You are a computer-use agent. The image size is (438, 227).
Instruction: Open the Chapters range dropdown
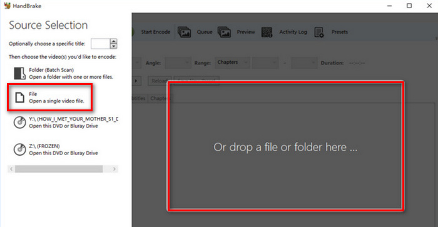[x=232, y=63]
